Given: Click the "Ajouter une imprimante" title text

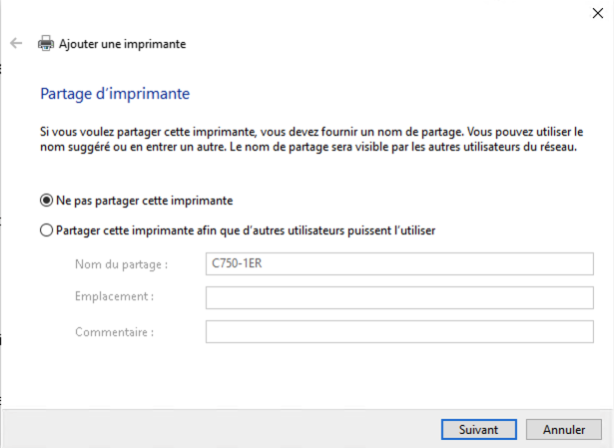Looking at the screenshot, I should [x=123, y=44].
